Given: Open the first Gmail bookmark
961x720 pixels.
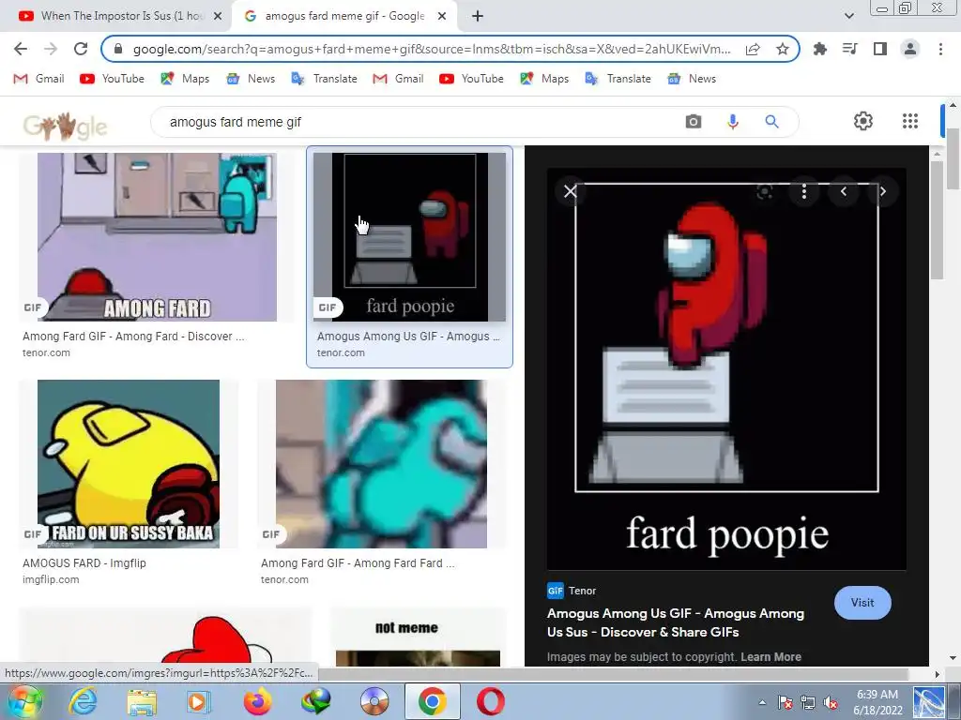Looking at the screenshot, I should 38,79.
